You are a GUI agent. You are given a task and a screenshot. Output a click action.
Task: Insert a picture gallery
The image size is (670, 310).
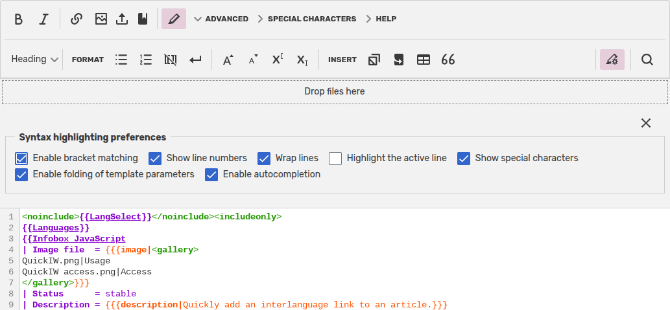coord(374,60)
